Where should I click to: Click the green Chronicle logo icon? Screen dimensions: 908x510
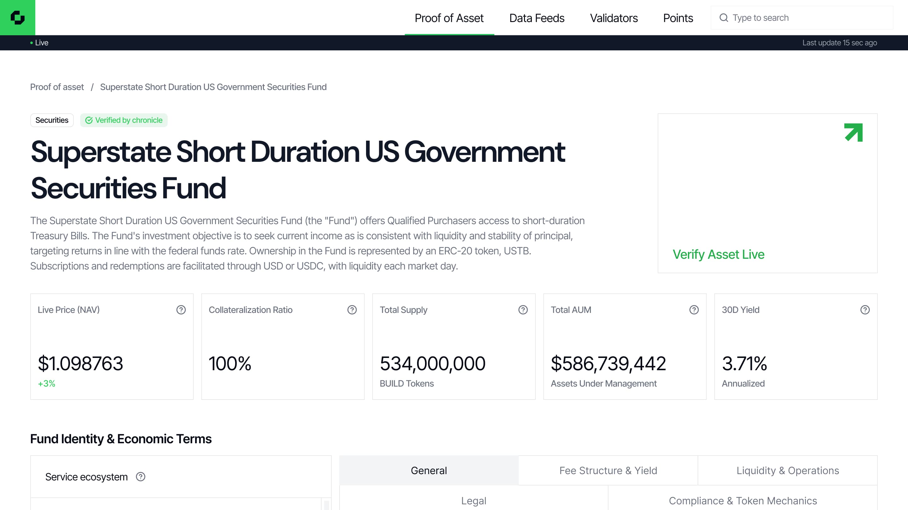click(x=18, y=18)
